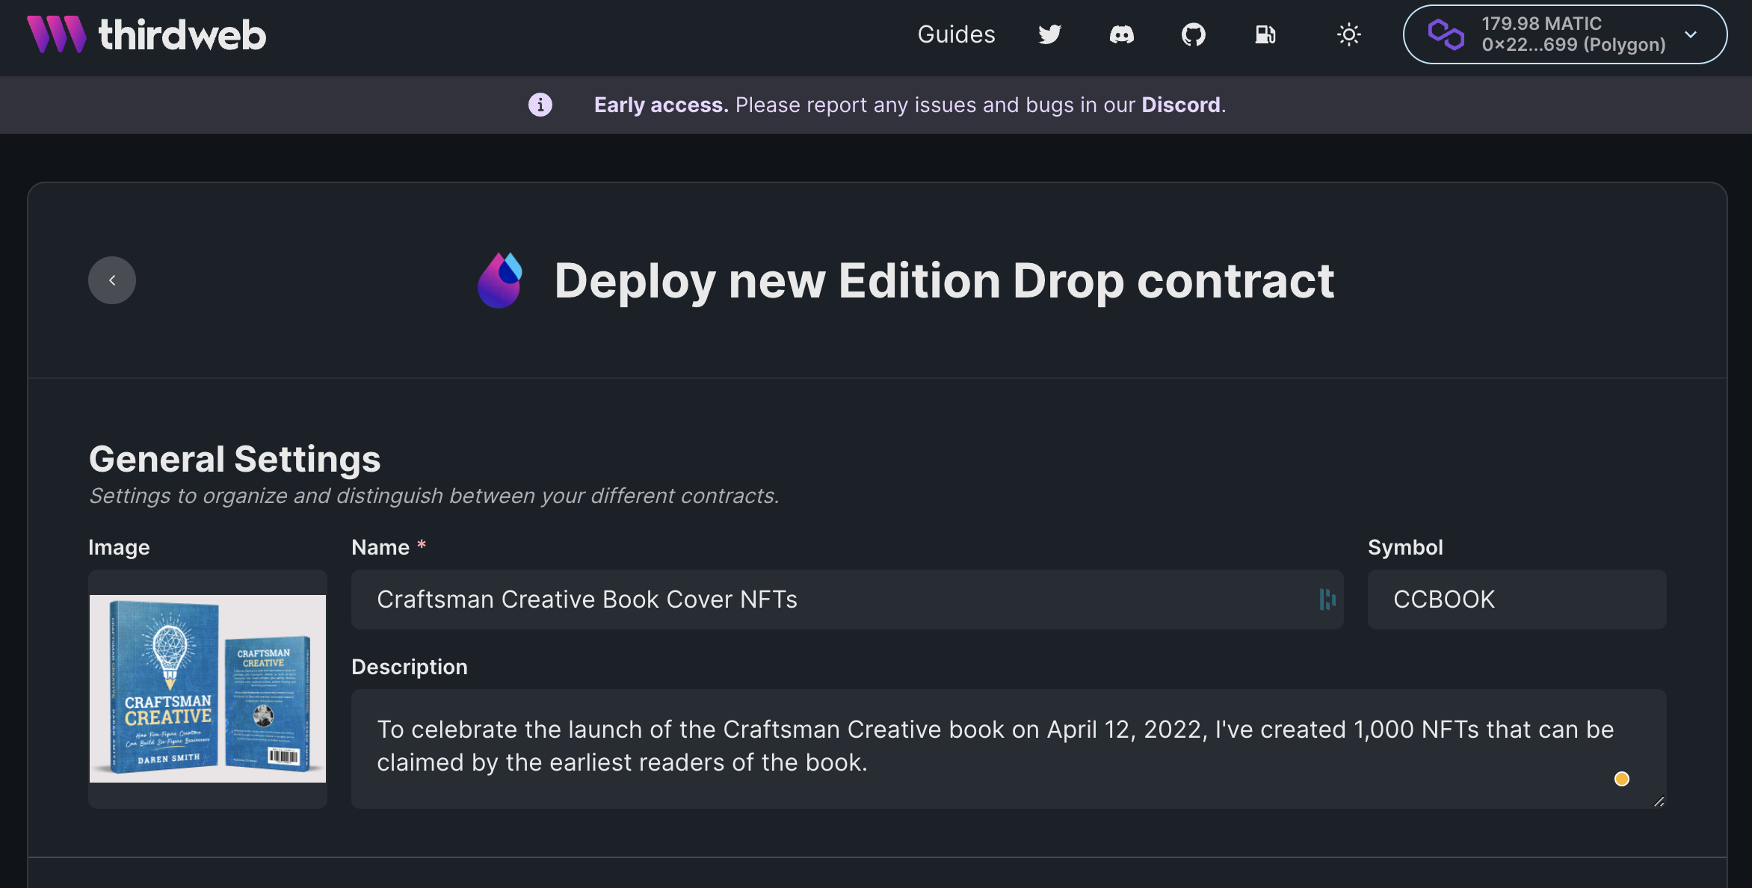Open the Polygon wallet account menu
Viewport: 1752px width, 888px height.
pos(1565,34)
